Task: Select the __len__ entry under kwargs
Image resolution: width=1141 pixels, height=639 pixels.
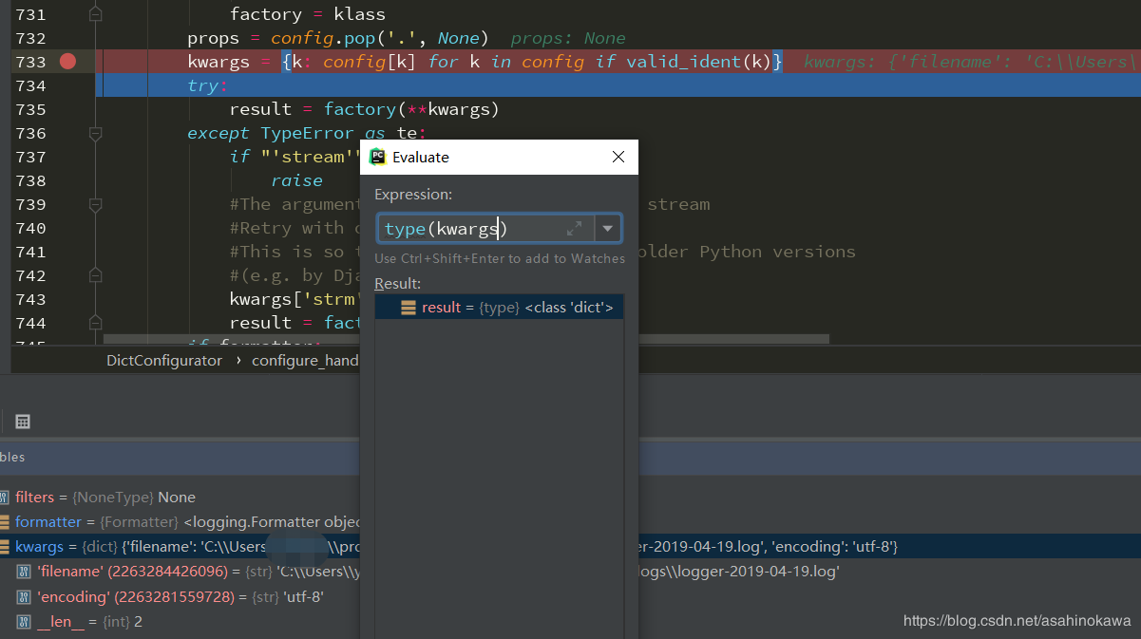Action: click(x=180, y=622)
